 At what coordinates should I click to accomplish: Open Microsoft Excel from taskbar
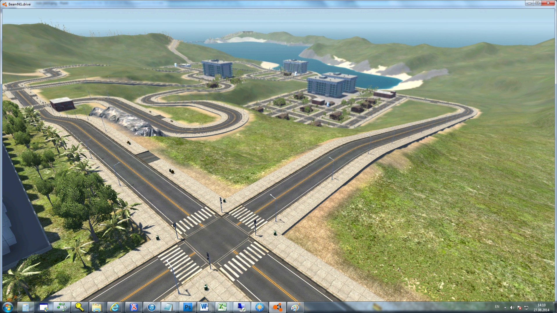223,307
